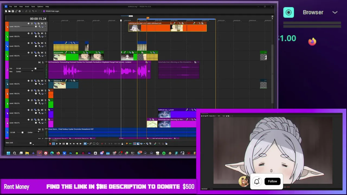Open Track FX on orange track 6

(x=38, y=24)
